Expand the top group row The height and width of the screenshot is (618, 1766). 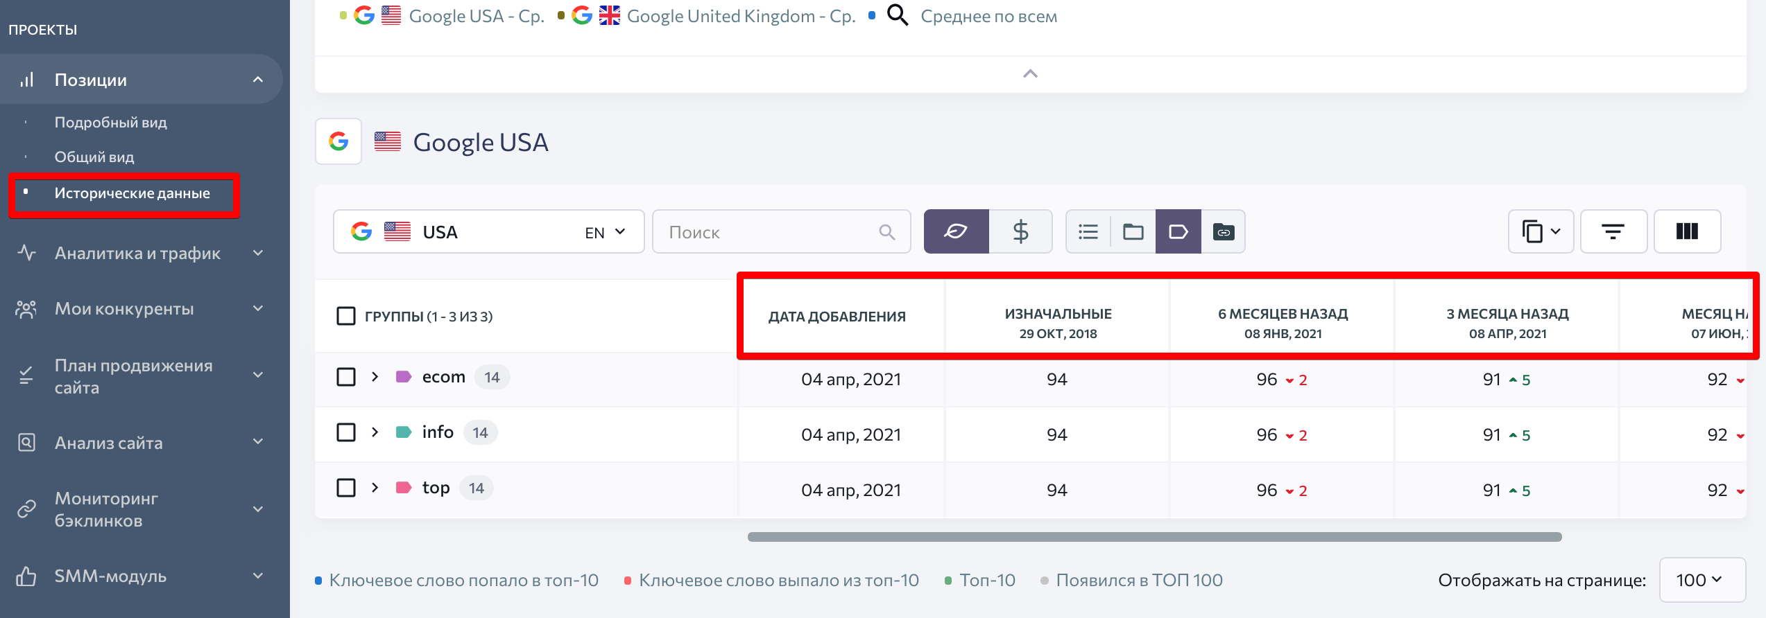[375, 488]
